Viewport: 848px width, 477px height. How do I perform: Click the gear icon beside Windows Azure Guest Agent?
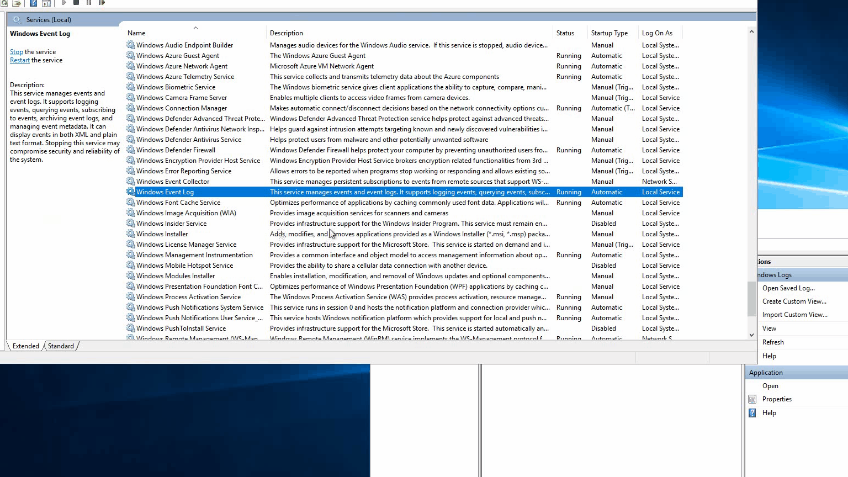(131, 55)
